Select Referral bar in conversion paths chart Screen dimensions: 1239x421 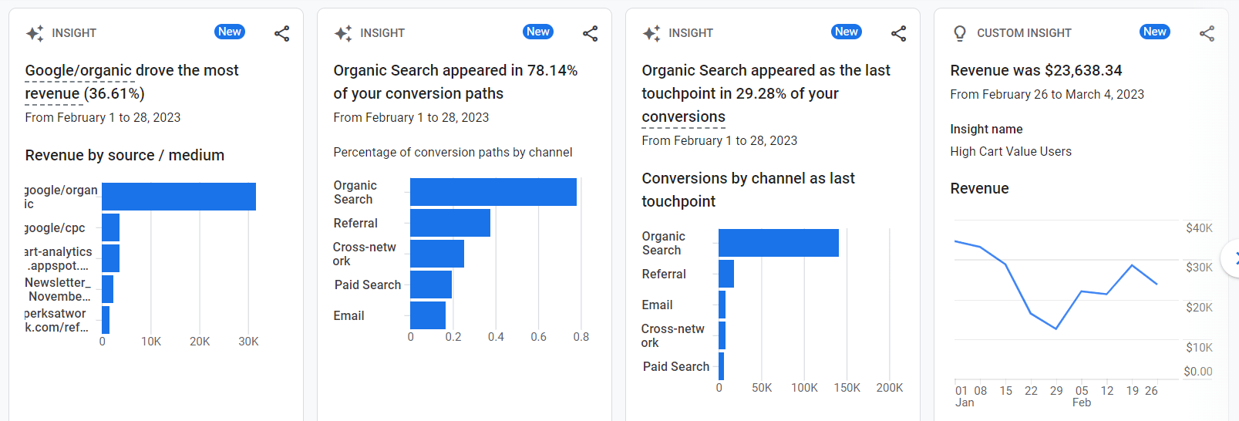[x=450, y=223]
